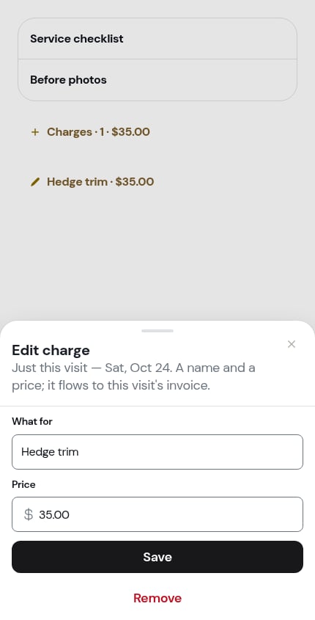Remove this charge via red link
This screenshot has height=620, width=315.
click(x=157, y=598)
